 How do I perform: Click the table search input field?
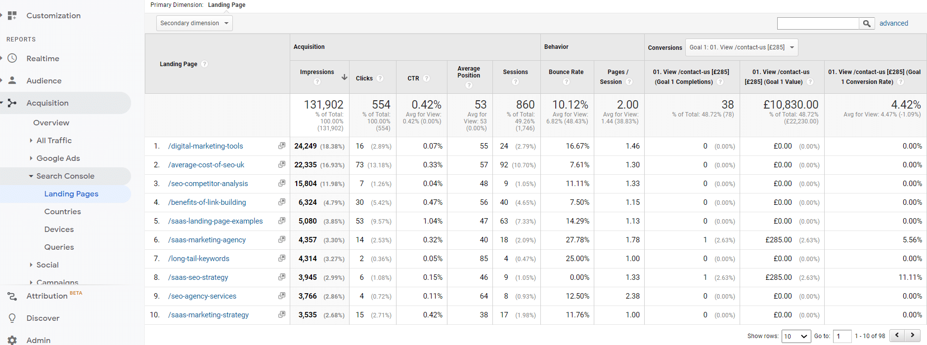pyautogui.click(x=818, y=23)
